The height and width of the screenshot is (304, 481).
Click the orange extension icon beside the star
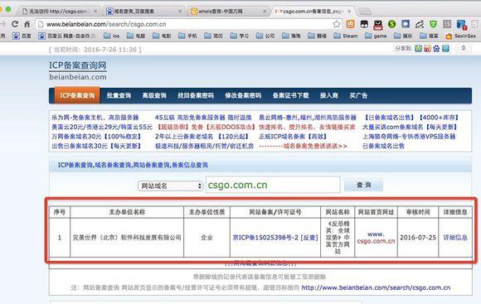350,24
